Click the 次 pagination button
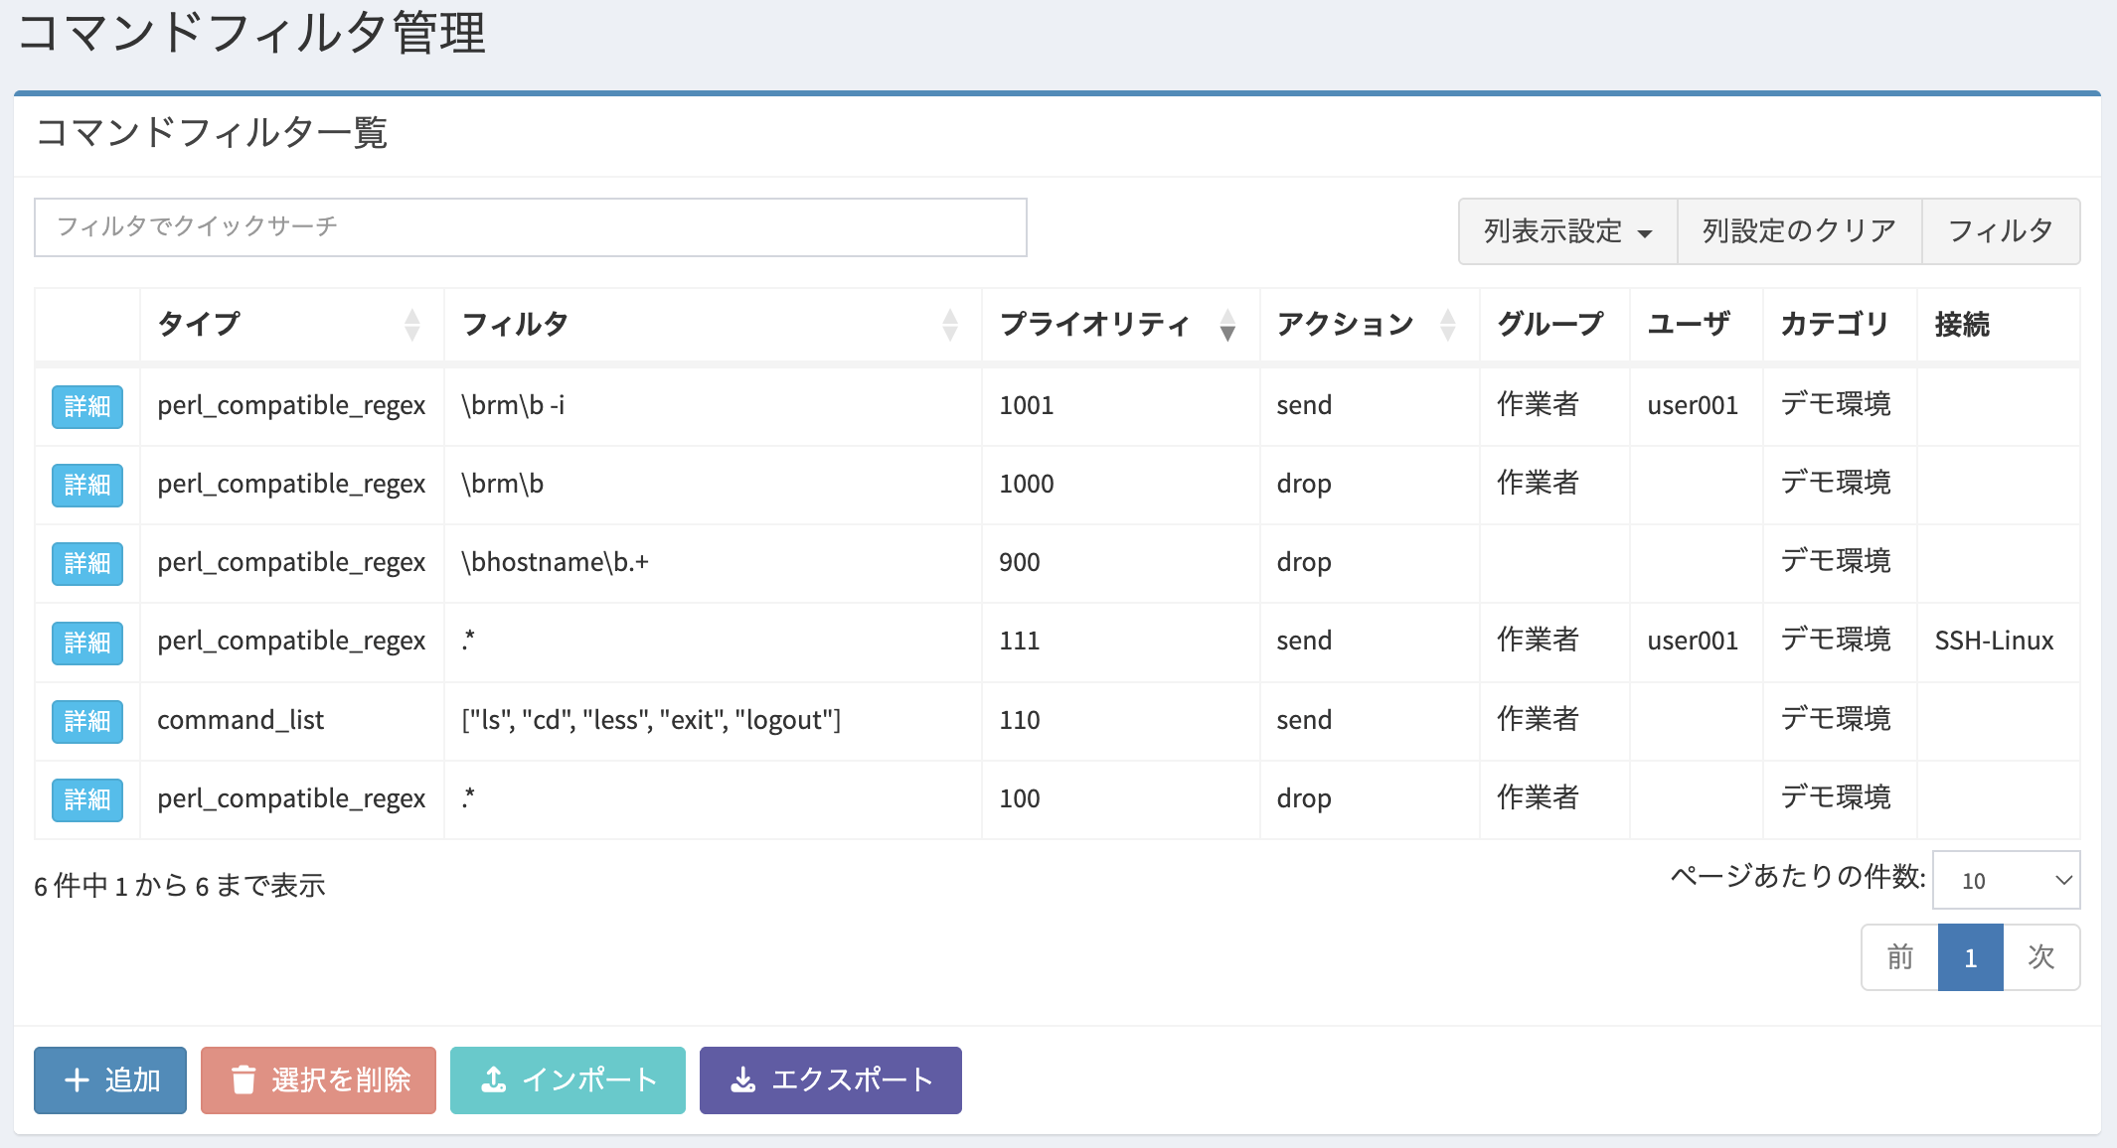Image resolution: width=2117 pixels, height=1148 pixels. [x=2040, y=957]
